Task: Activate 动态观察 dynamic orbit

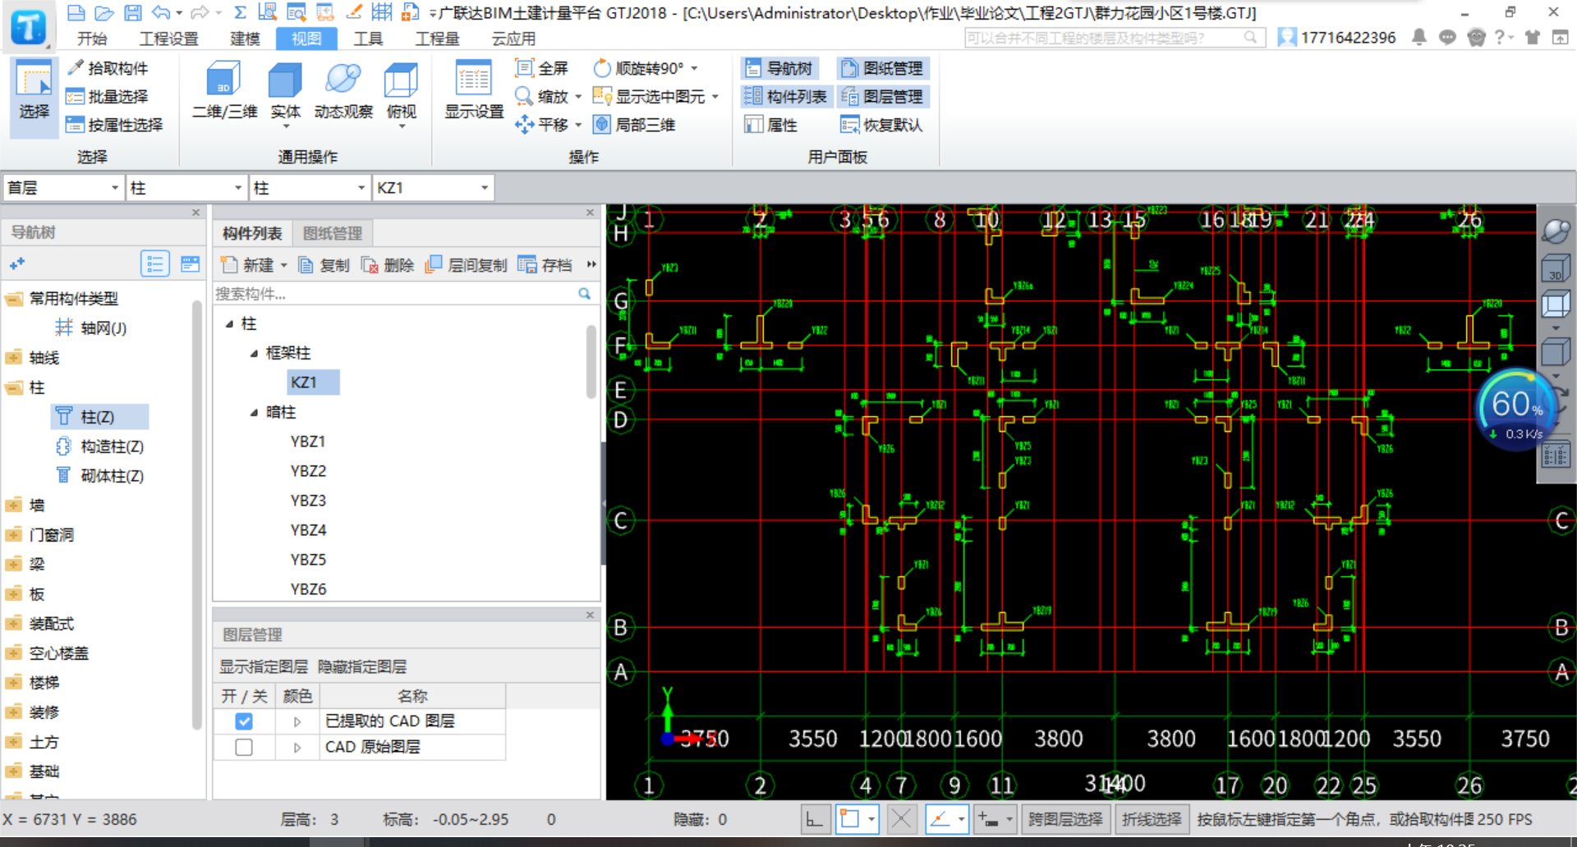Action: [x=343, y=90]
